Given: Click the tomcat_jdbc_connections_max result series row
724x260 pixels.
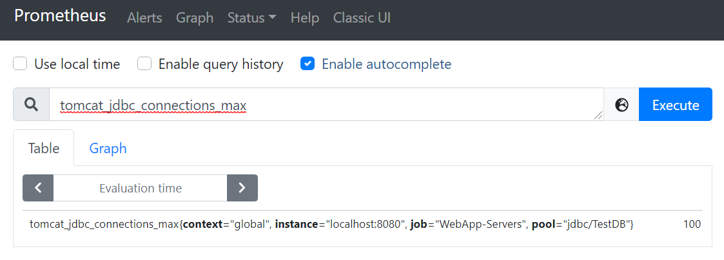Looking at the screenshot, I should [332, 225].
